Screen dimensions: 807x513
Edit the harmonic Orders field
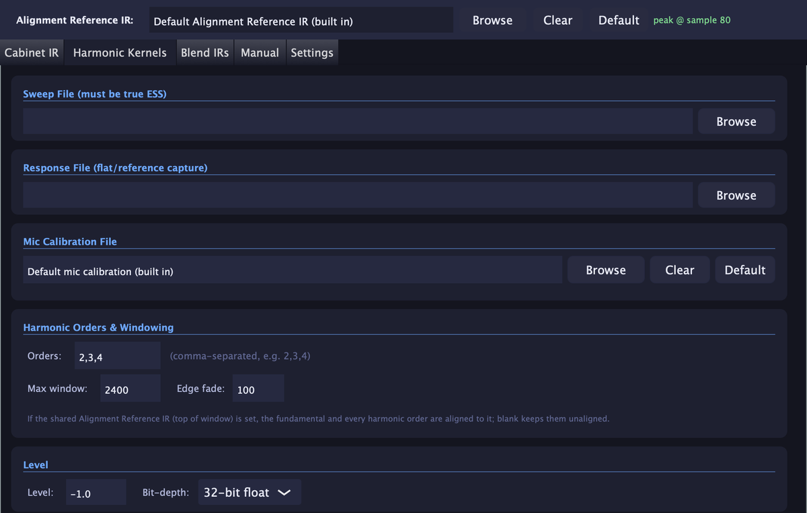(x=117, y=356)
